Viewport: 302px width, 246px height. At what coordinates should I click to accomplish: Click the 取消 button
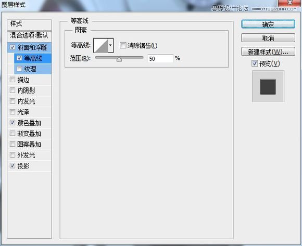268,38
